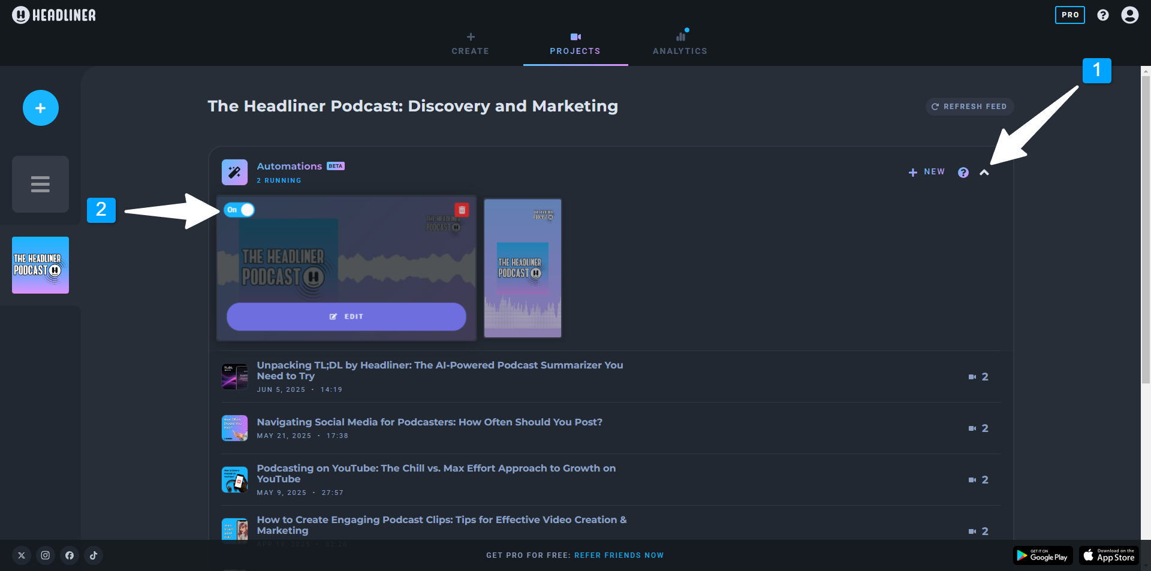
Task: Click the MAY 21, 2025 date text
Action: coord(284,436)
